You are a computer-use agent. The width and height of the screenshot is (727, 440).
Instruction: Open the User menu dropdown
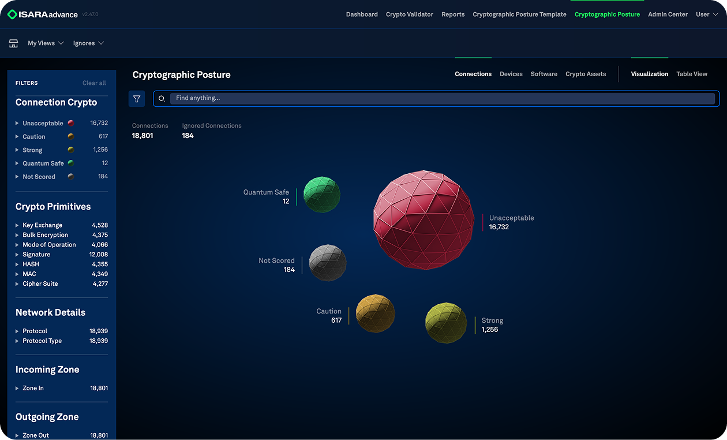click(706, 14)
